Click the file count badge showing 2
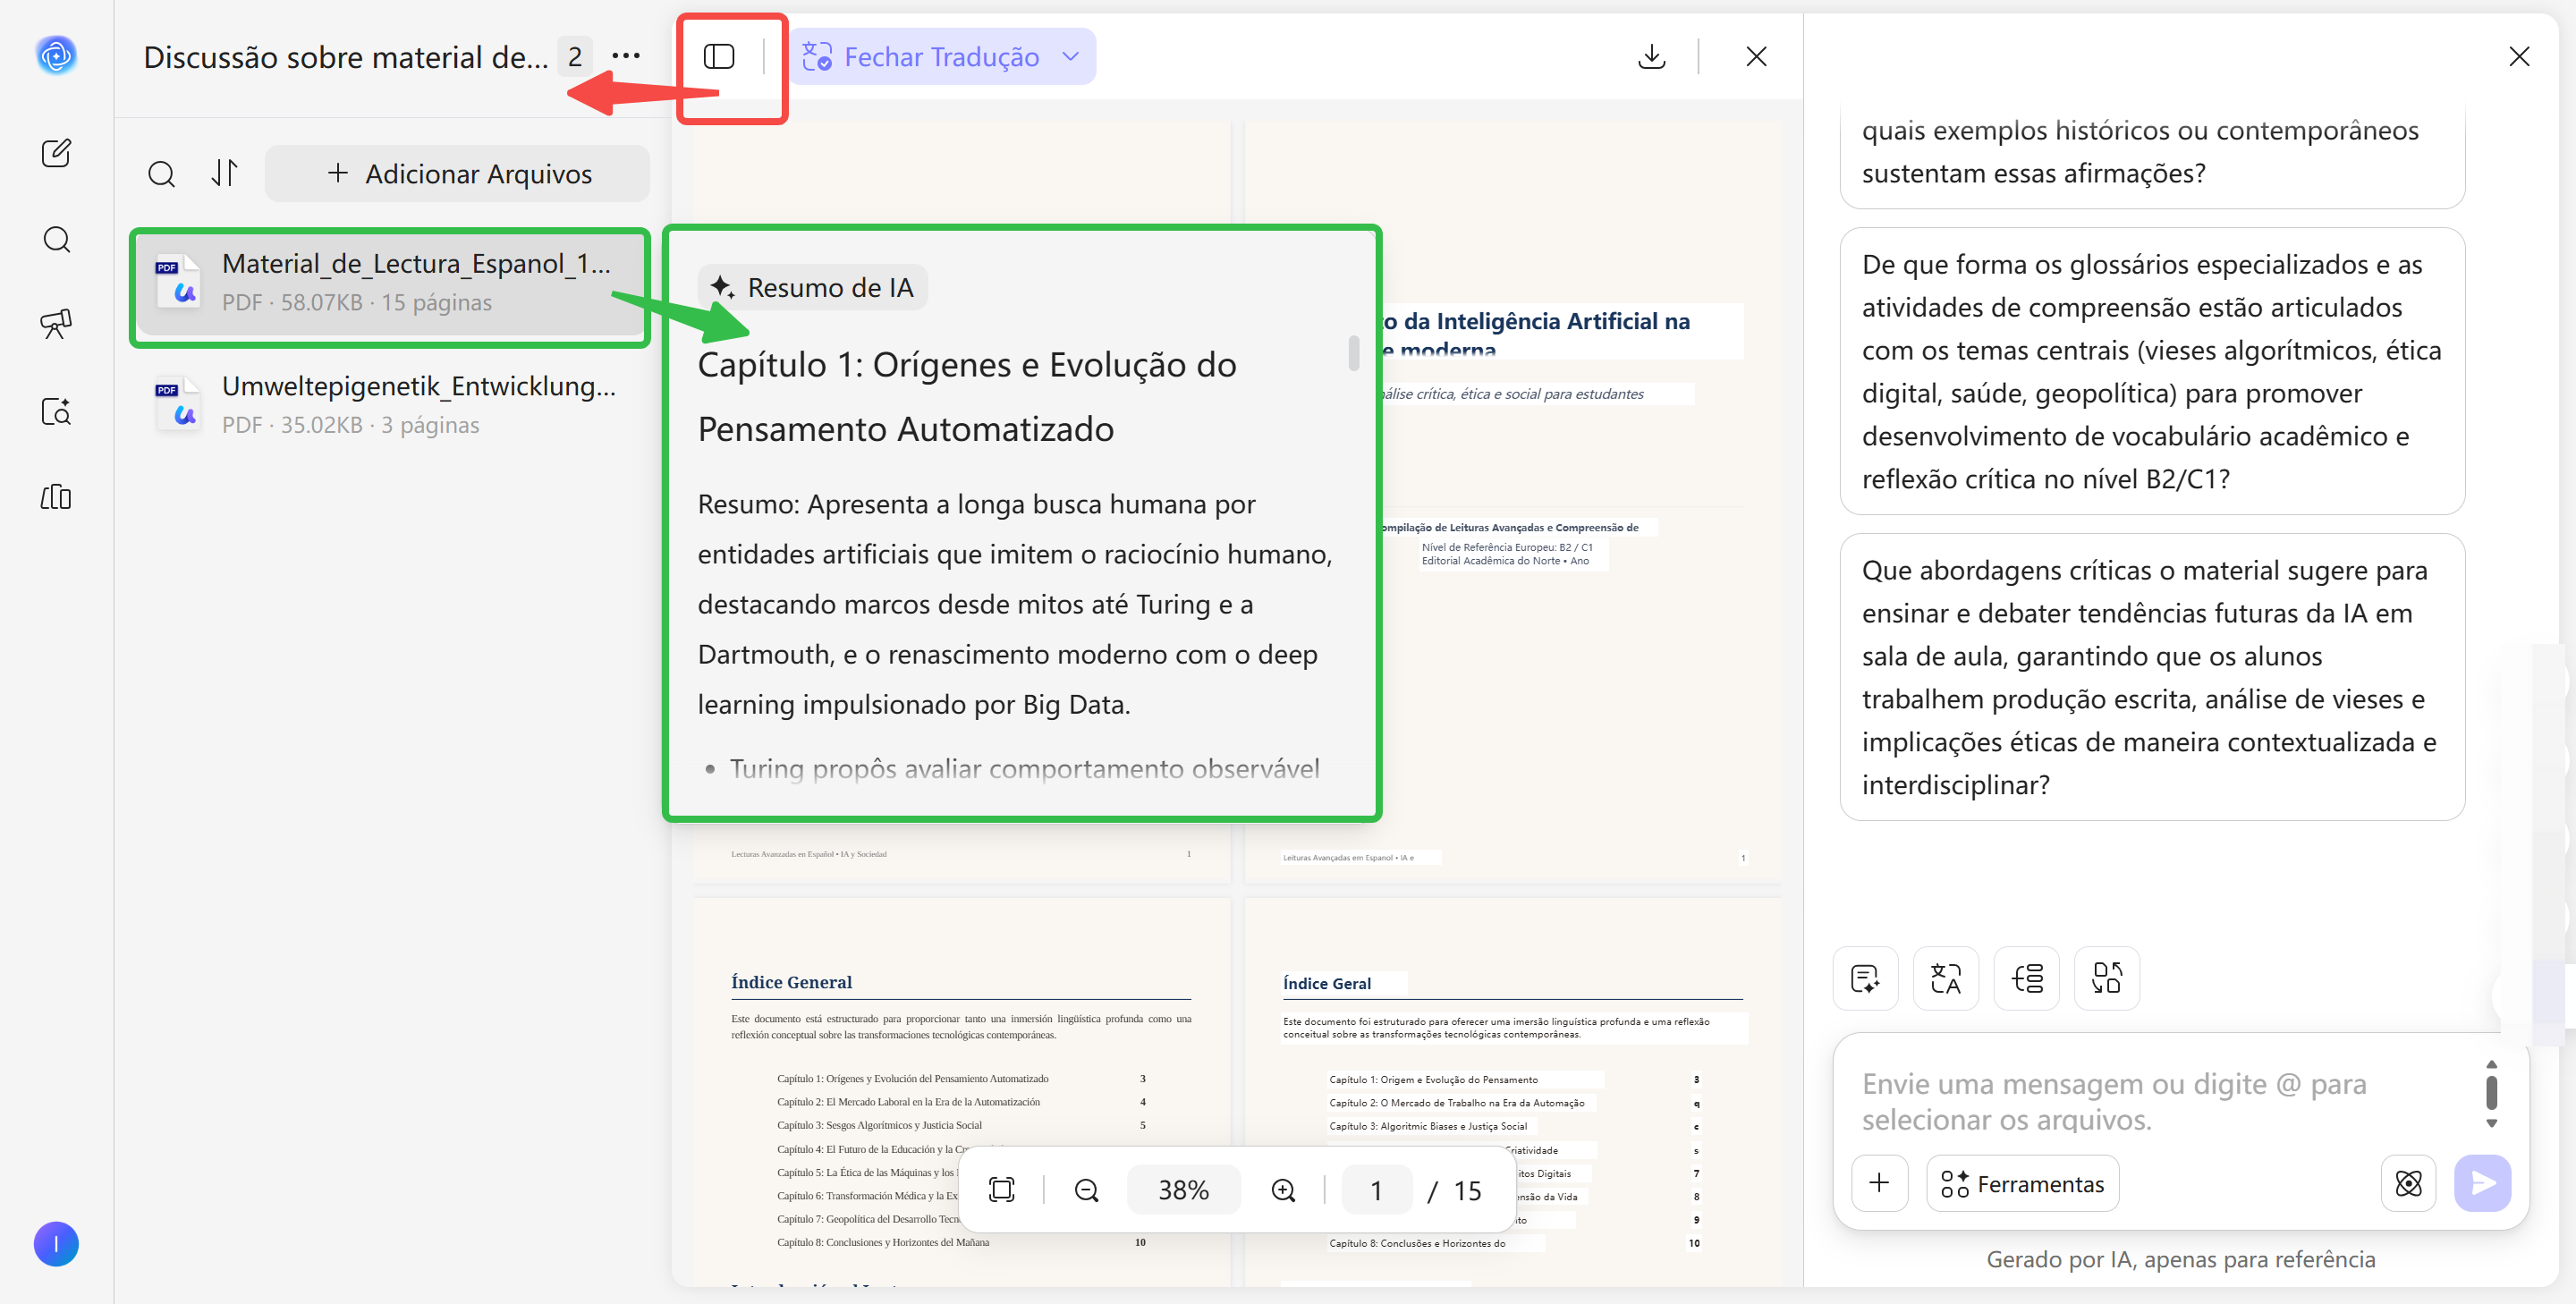This screenshot has width=2576, height=1304. pos(575,57)
